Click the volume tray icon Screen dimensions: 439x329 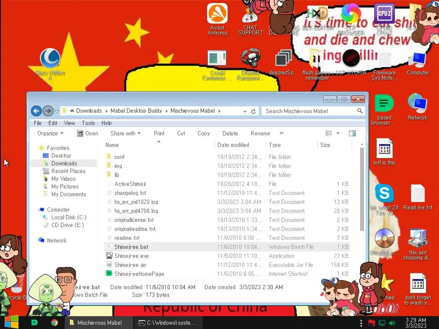[392, 323]
